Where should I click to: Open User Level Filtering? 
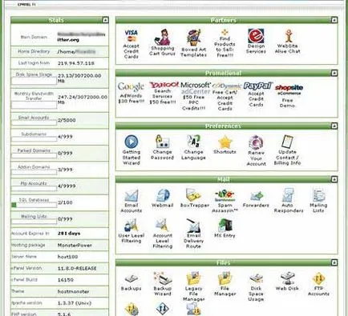pos(132,226)
